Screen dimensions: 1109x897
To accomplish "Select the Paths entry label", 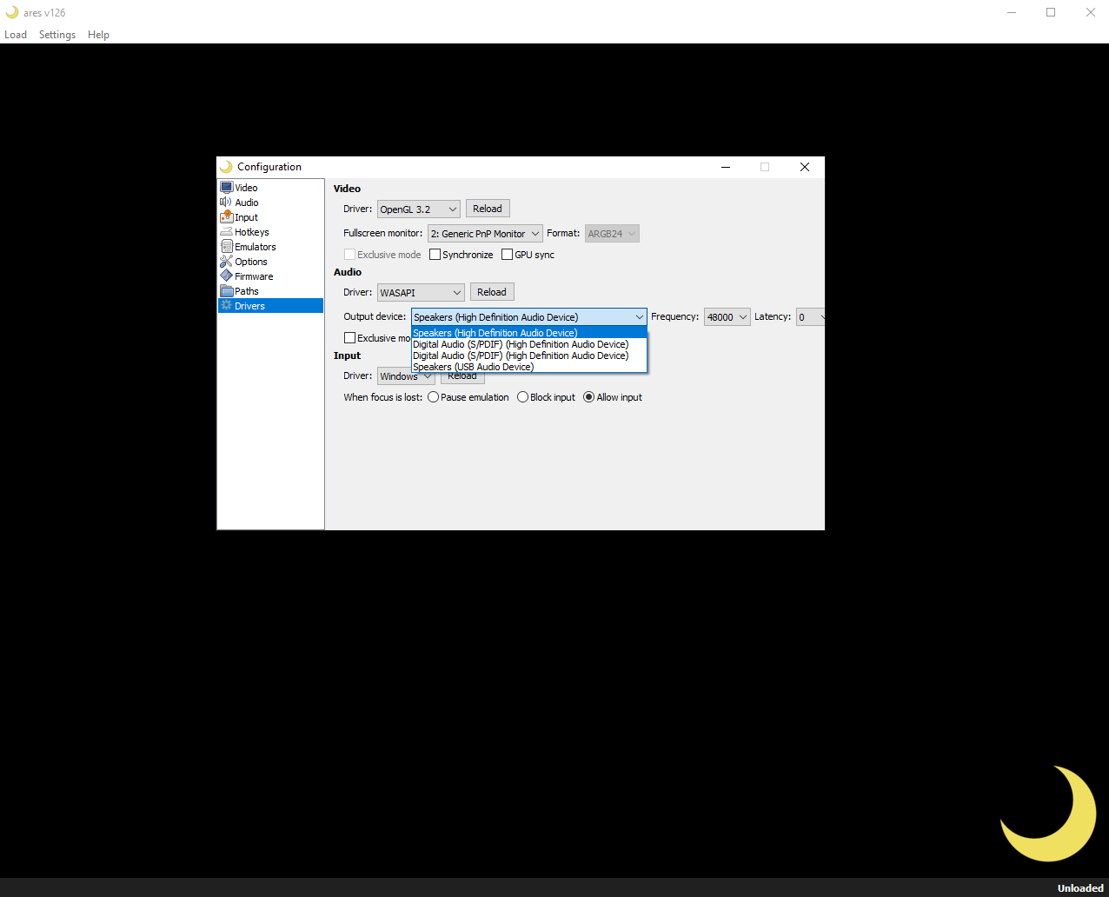I will pos(247,291).
